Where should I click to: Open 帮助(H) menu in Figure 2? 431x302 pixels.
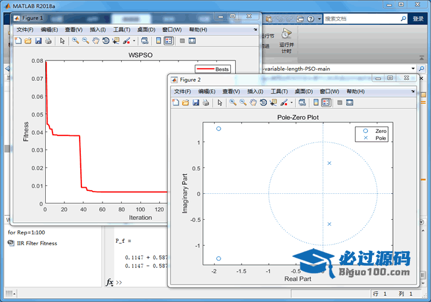click(356, 91)
